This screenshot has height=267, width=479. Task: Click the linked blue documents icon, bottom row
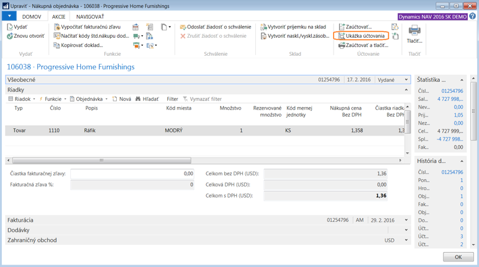(x=150, y=45)
